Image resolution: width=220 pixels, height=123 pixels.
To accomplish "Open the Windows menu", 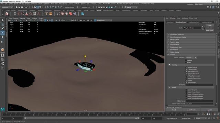I will coord(34,4).
